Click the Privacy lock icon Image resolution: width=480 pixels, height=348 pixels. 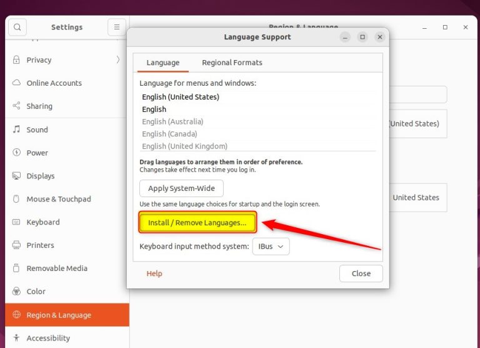[16, 59]
